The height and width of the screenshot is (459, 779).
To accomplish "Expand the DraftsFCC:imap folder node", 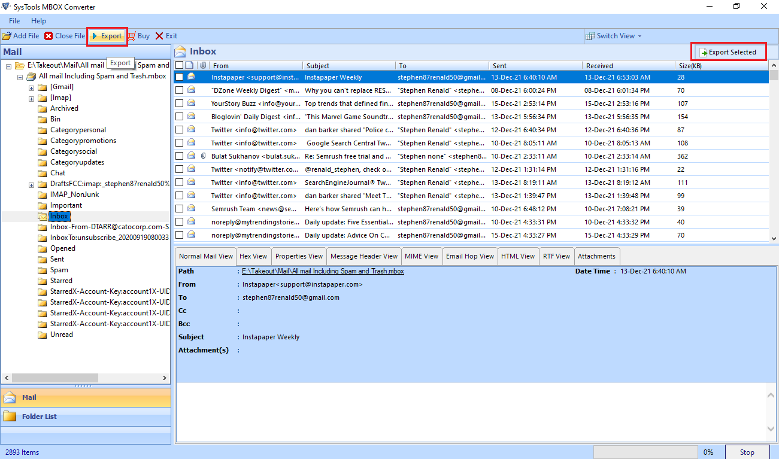I will point(31,184).
